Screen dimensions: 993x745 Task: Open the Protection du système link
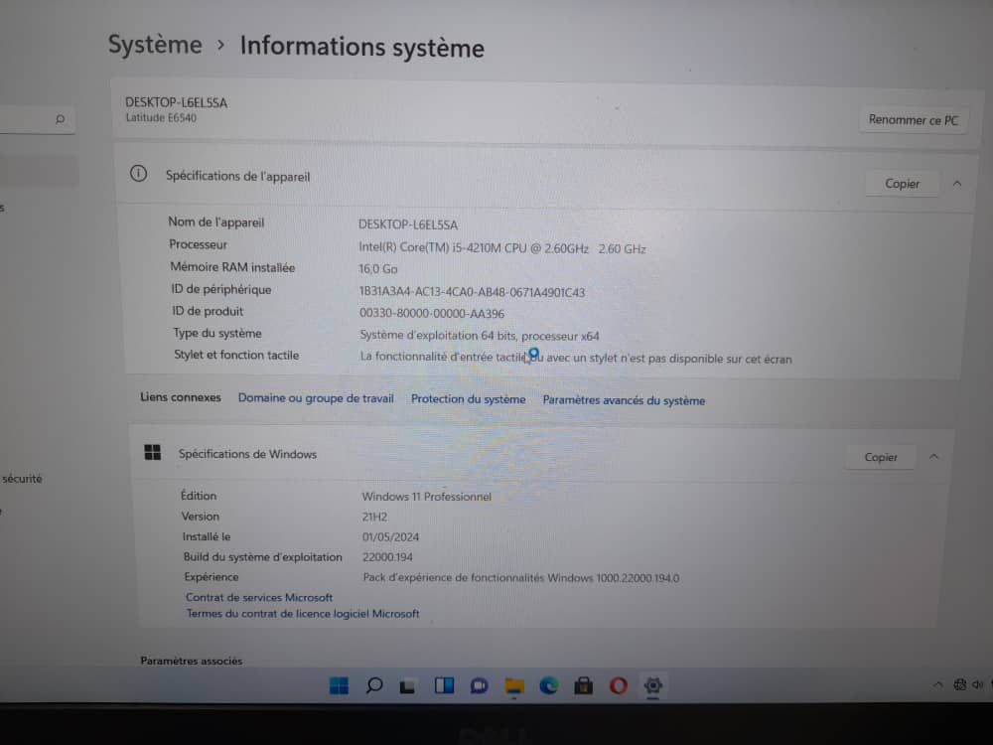468,399
